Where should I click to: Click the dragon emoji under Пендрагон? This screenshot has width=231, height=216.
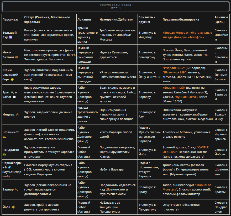coord(4,154)
